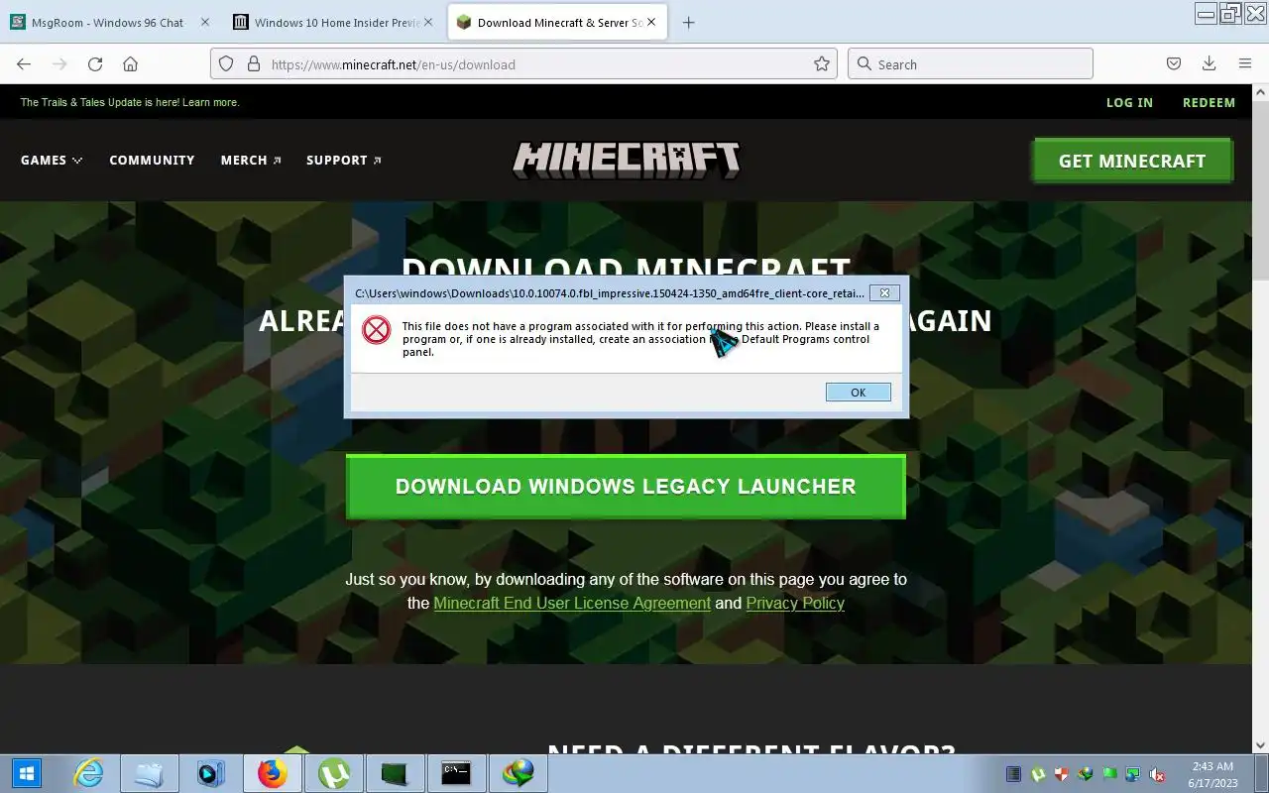Click the striped-lines icon in the tray
The image size is (1269, 793).
(1014, 774)
